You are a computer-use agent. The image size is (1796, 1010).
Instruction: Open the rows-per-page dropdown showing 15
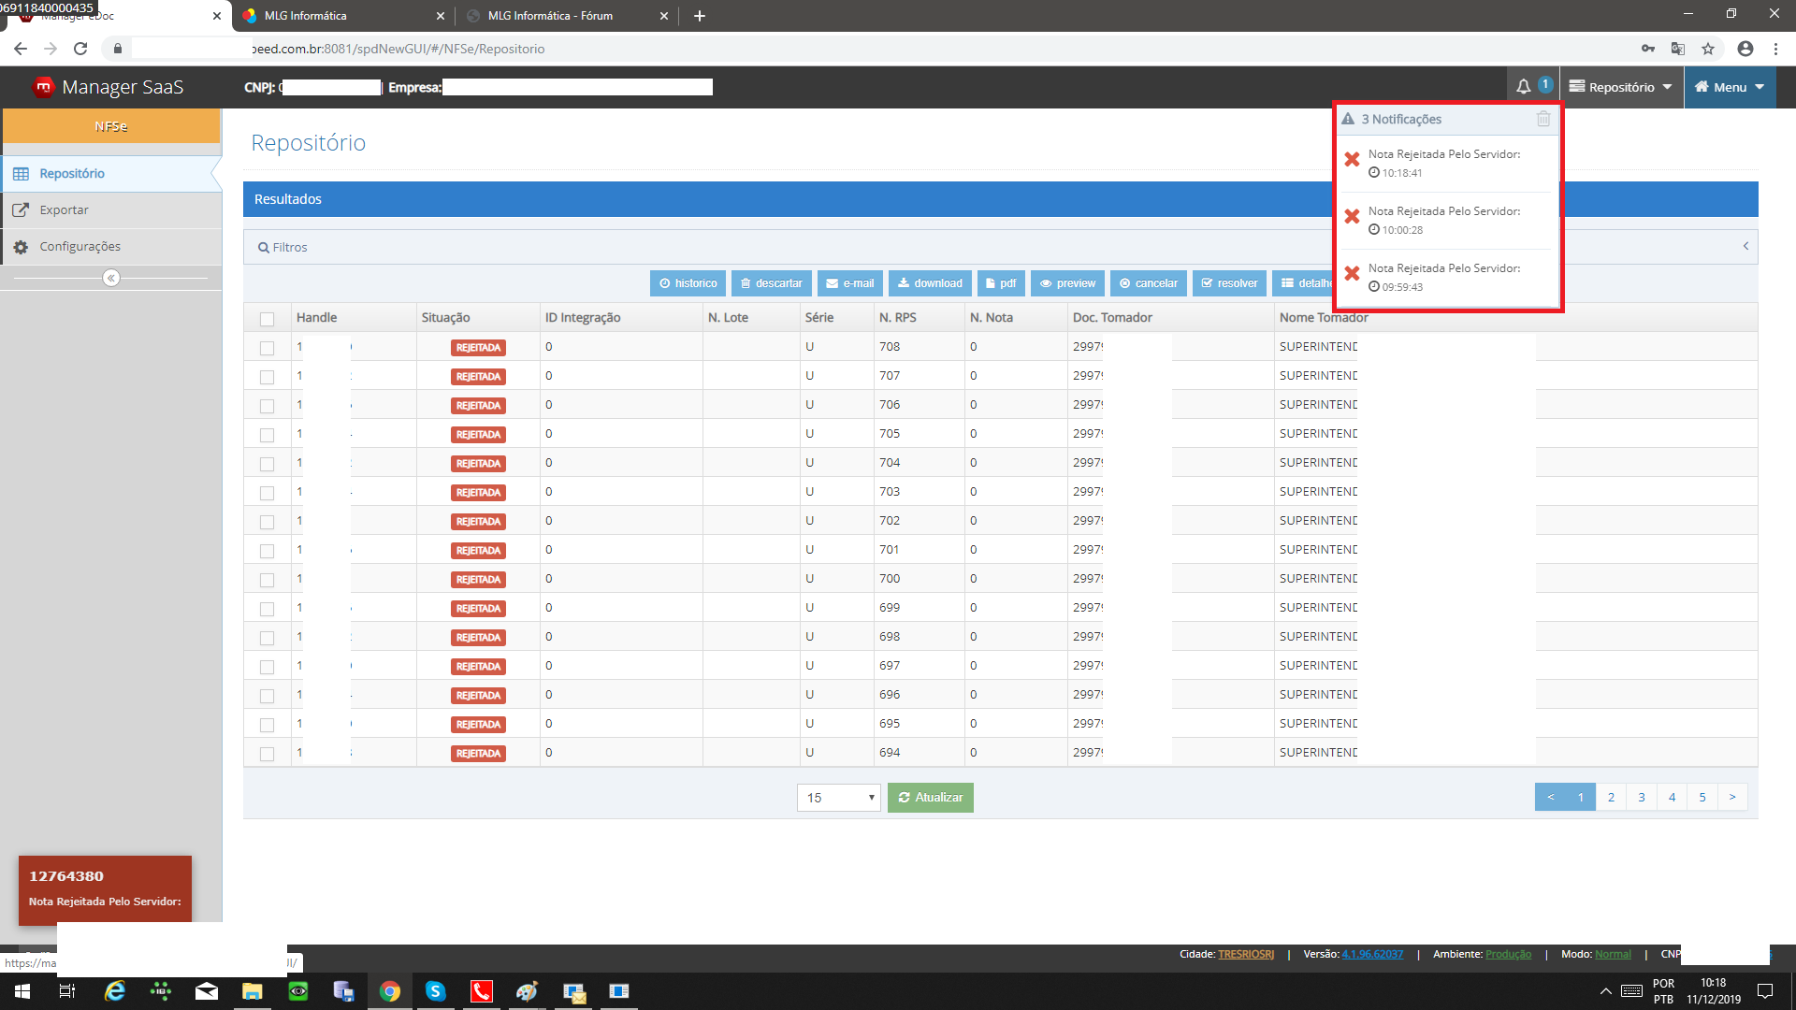point(838,798)
